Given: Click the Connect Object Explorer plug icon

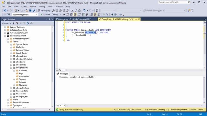Looking at the screenshot, I should (14, 23).
